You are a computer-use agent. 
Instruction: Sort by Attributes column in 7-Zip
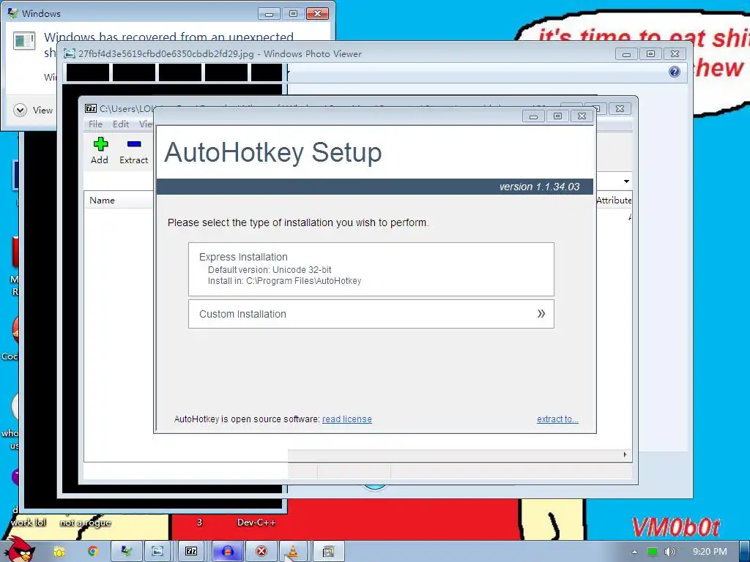point(614,201)
